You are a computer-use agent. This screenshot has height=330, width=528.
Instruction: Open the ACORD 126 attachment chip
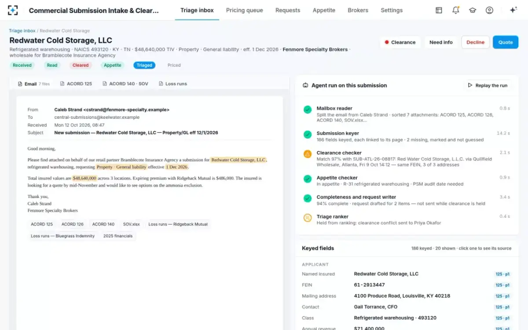[x=73, y=224]
